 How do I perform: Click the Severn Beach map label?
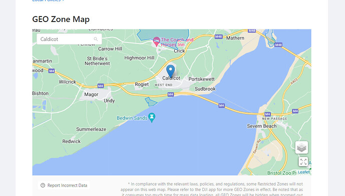[261, 126]
